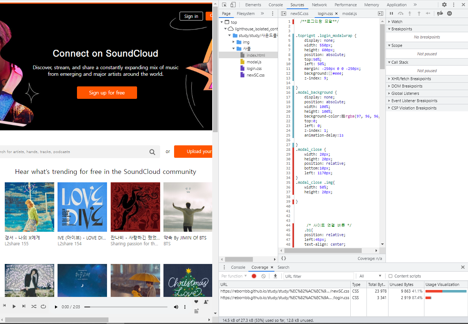Switch drawer to the Search tab
468x324 pixels.
click(x=283, y=267)
